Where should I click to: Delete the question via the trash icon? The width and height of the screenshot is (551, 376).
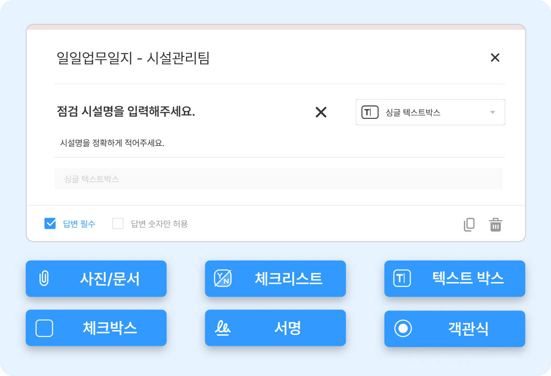click(x=495, y=224)
